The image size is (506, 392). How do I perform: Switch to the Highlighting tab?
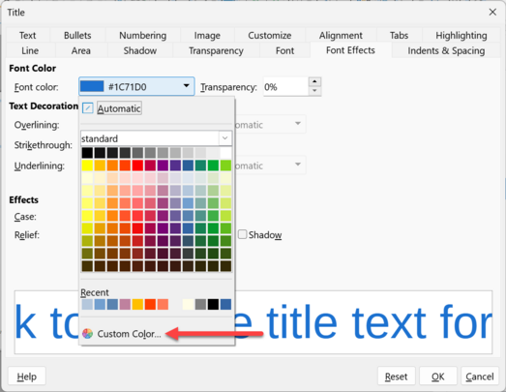(x=461, y=35)
